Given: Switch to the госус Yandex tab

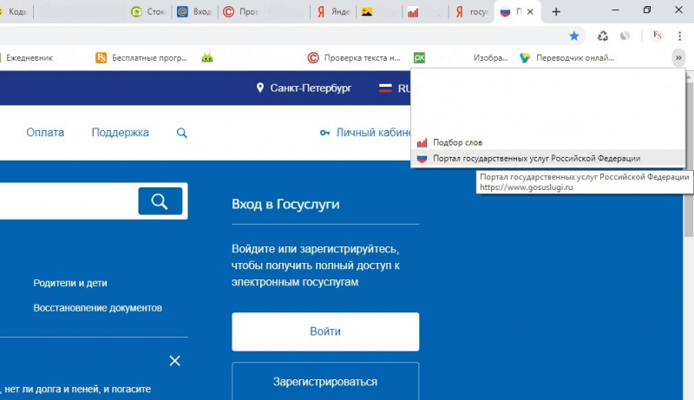Looking at the screenshot, I should point(472,12).
